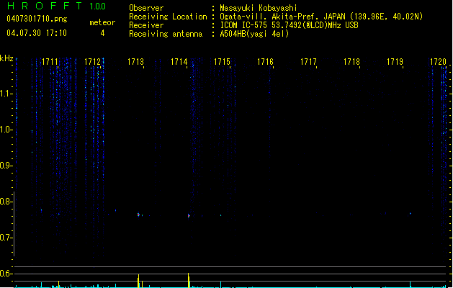Click the Receiving antenna field label
The width and height of the screenshot is (453, 288).
166,34
